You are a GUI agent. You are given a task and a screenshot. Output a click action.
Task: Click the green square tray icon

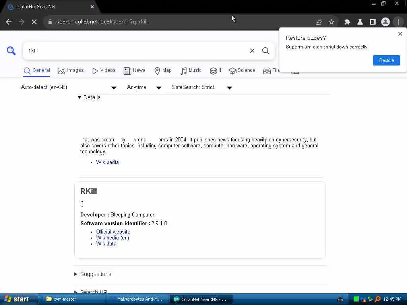(x=356, y=299)
